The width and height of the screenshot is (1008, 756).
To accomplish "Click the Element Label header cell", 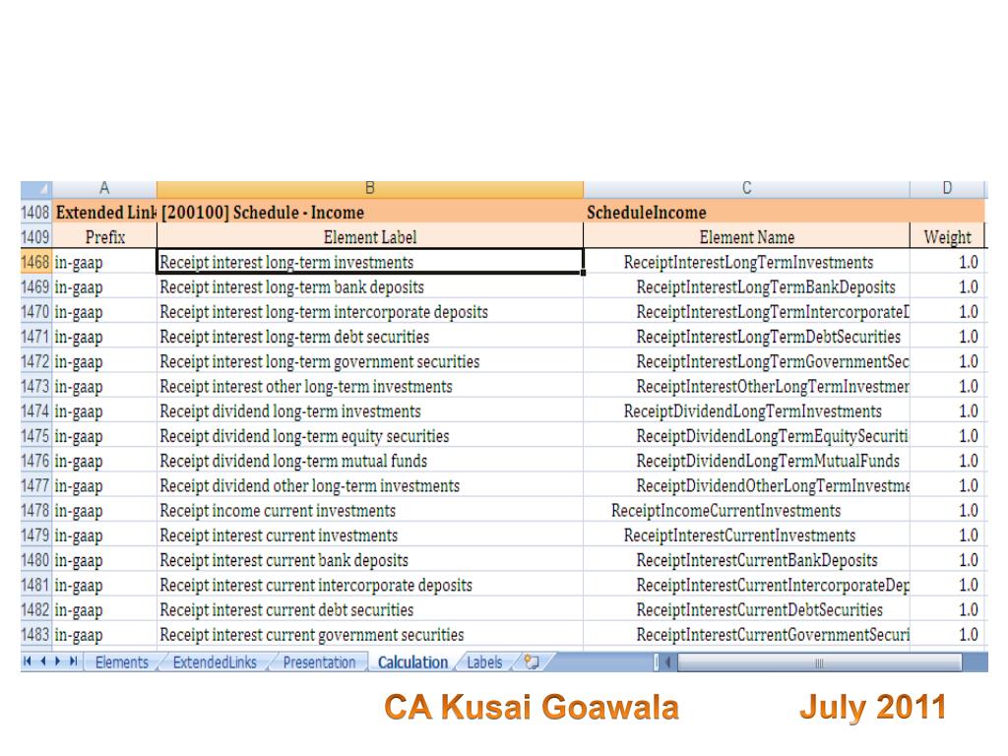I will click(x=370, y=237).
